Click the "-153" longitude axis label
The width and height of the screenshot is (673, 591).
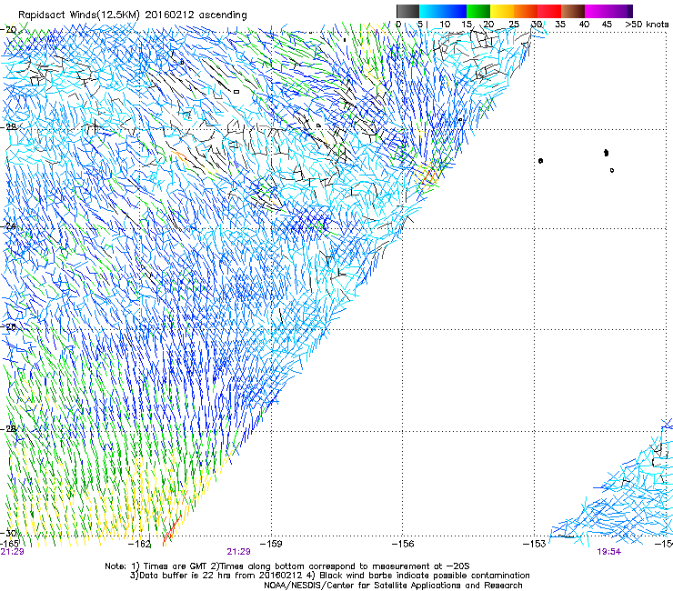click(x=535, y=544)
